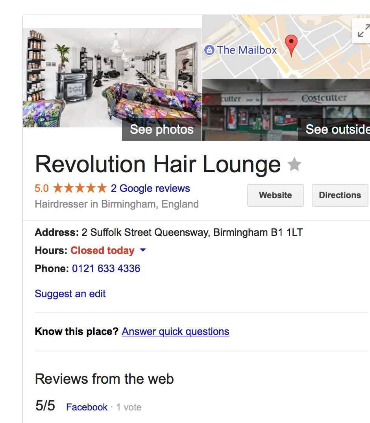This screenshot has height=423, width=370.
Task: Open the Facebook reviews link
Action: coord(87,407)
